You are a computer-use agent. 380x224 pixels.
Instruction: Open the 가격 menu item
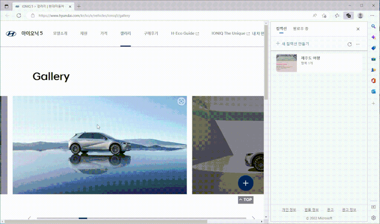104,33
